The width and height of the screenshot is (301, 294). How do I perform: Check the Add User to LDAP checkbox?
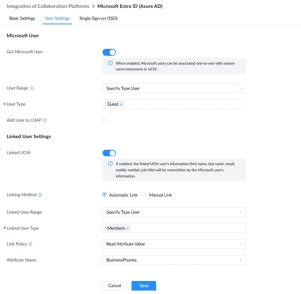tap(105, 120)
